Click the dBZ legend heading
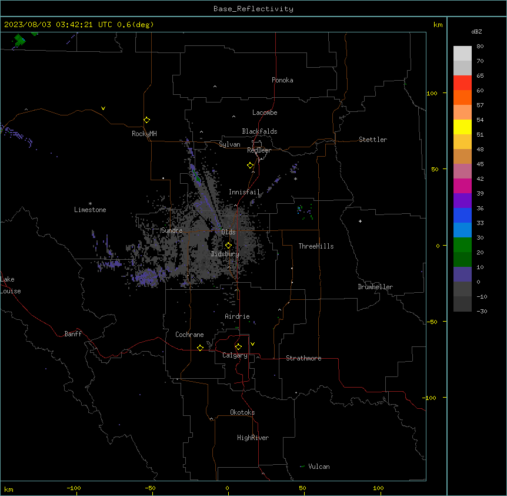 (x=476, y=31)
